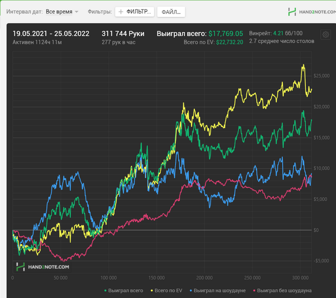This screenshot has width=336, height=298.
Task: Click '2.7 среднее число столов' text
Action: [x=282, y=41]
